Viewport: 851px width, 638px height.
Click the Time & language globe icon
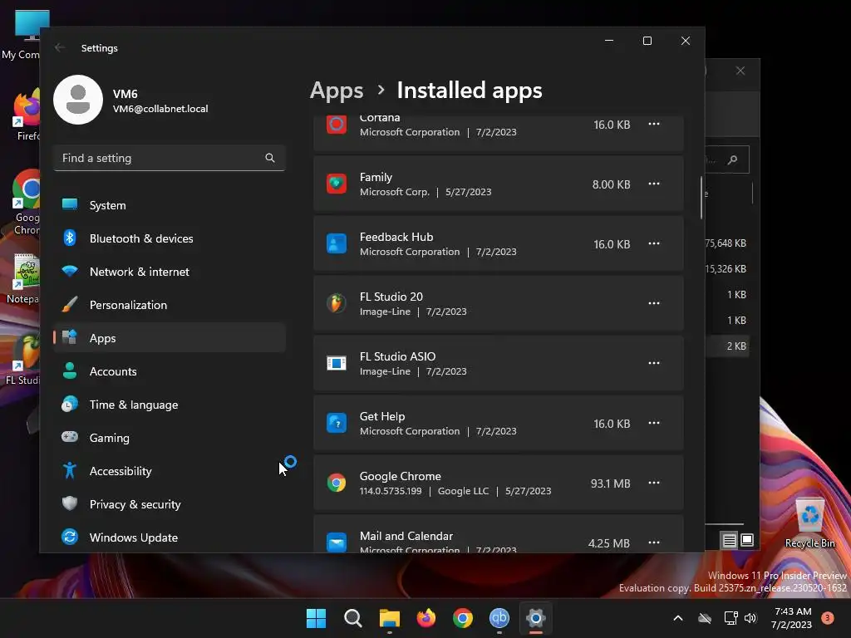tap(70, 405)
